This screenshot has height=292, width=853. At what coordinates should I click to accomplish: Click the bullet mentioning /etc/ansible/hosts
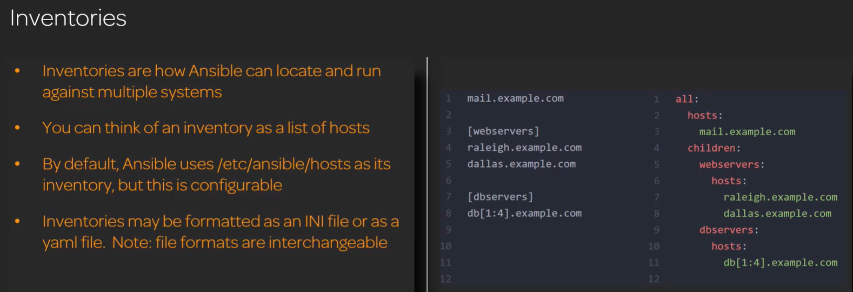[216, 174]
